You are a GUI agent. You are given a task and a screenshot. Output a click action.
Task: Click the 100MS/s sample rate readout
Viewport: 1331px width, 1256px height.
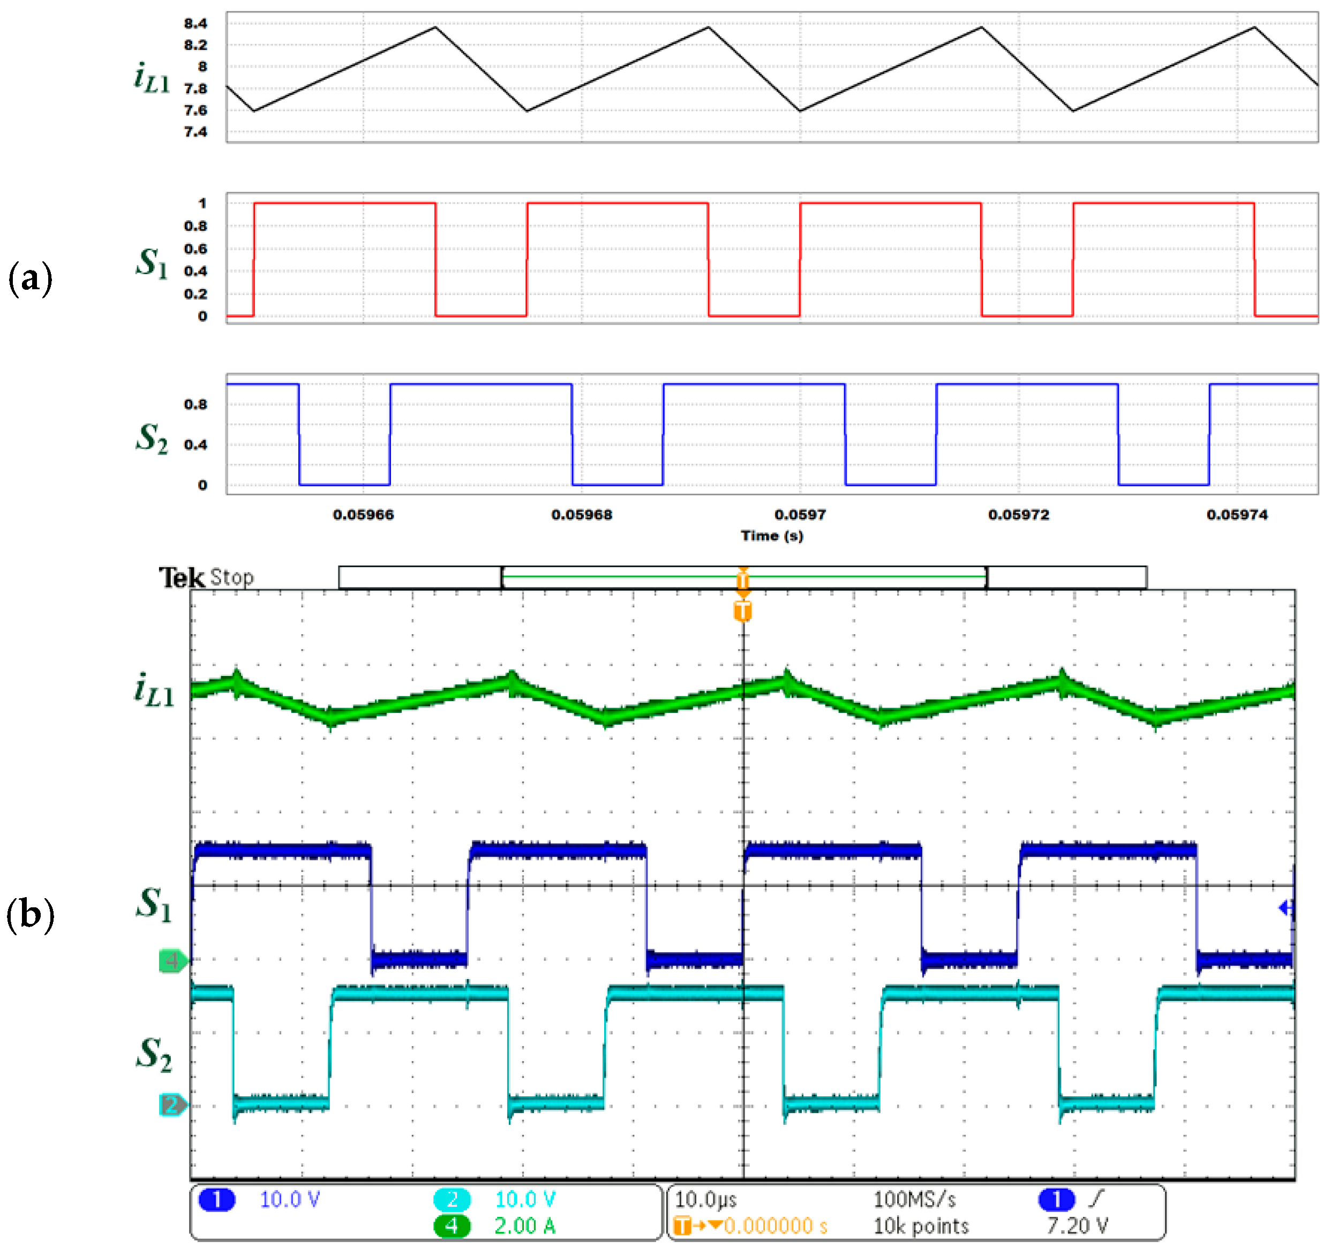[915, 1199]
